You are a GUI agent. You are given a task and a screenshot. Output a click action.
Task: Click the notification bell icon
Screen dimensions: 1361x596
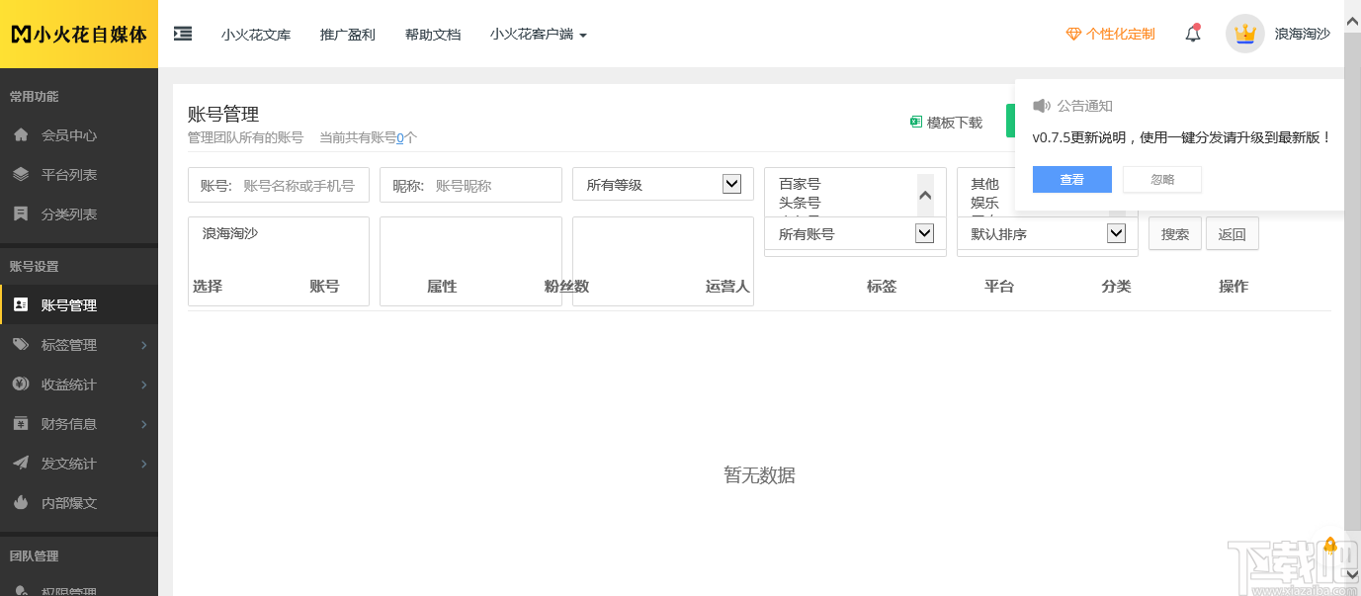pyautogui.click(x=1191, y=33)
